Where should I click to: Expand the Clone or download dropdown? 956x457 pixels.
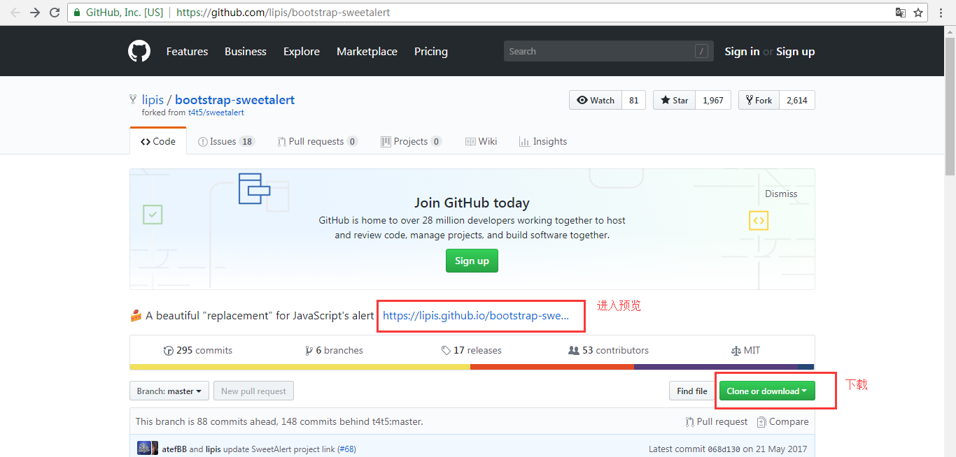[x=767, y=391]
